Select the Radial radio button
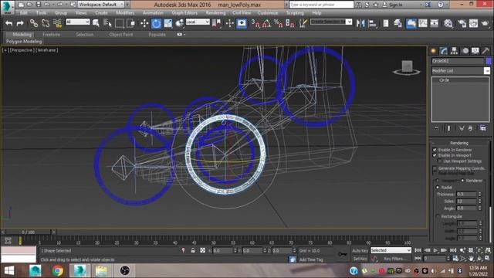494x278 pixels. [438, 187]
